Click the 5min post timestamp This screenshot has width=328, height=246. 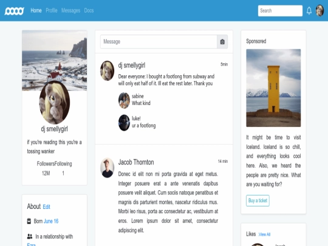[224, 64]
